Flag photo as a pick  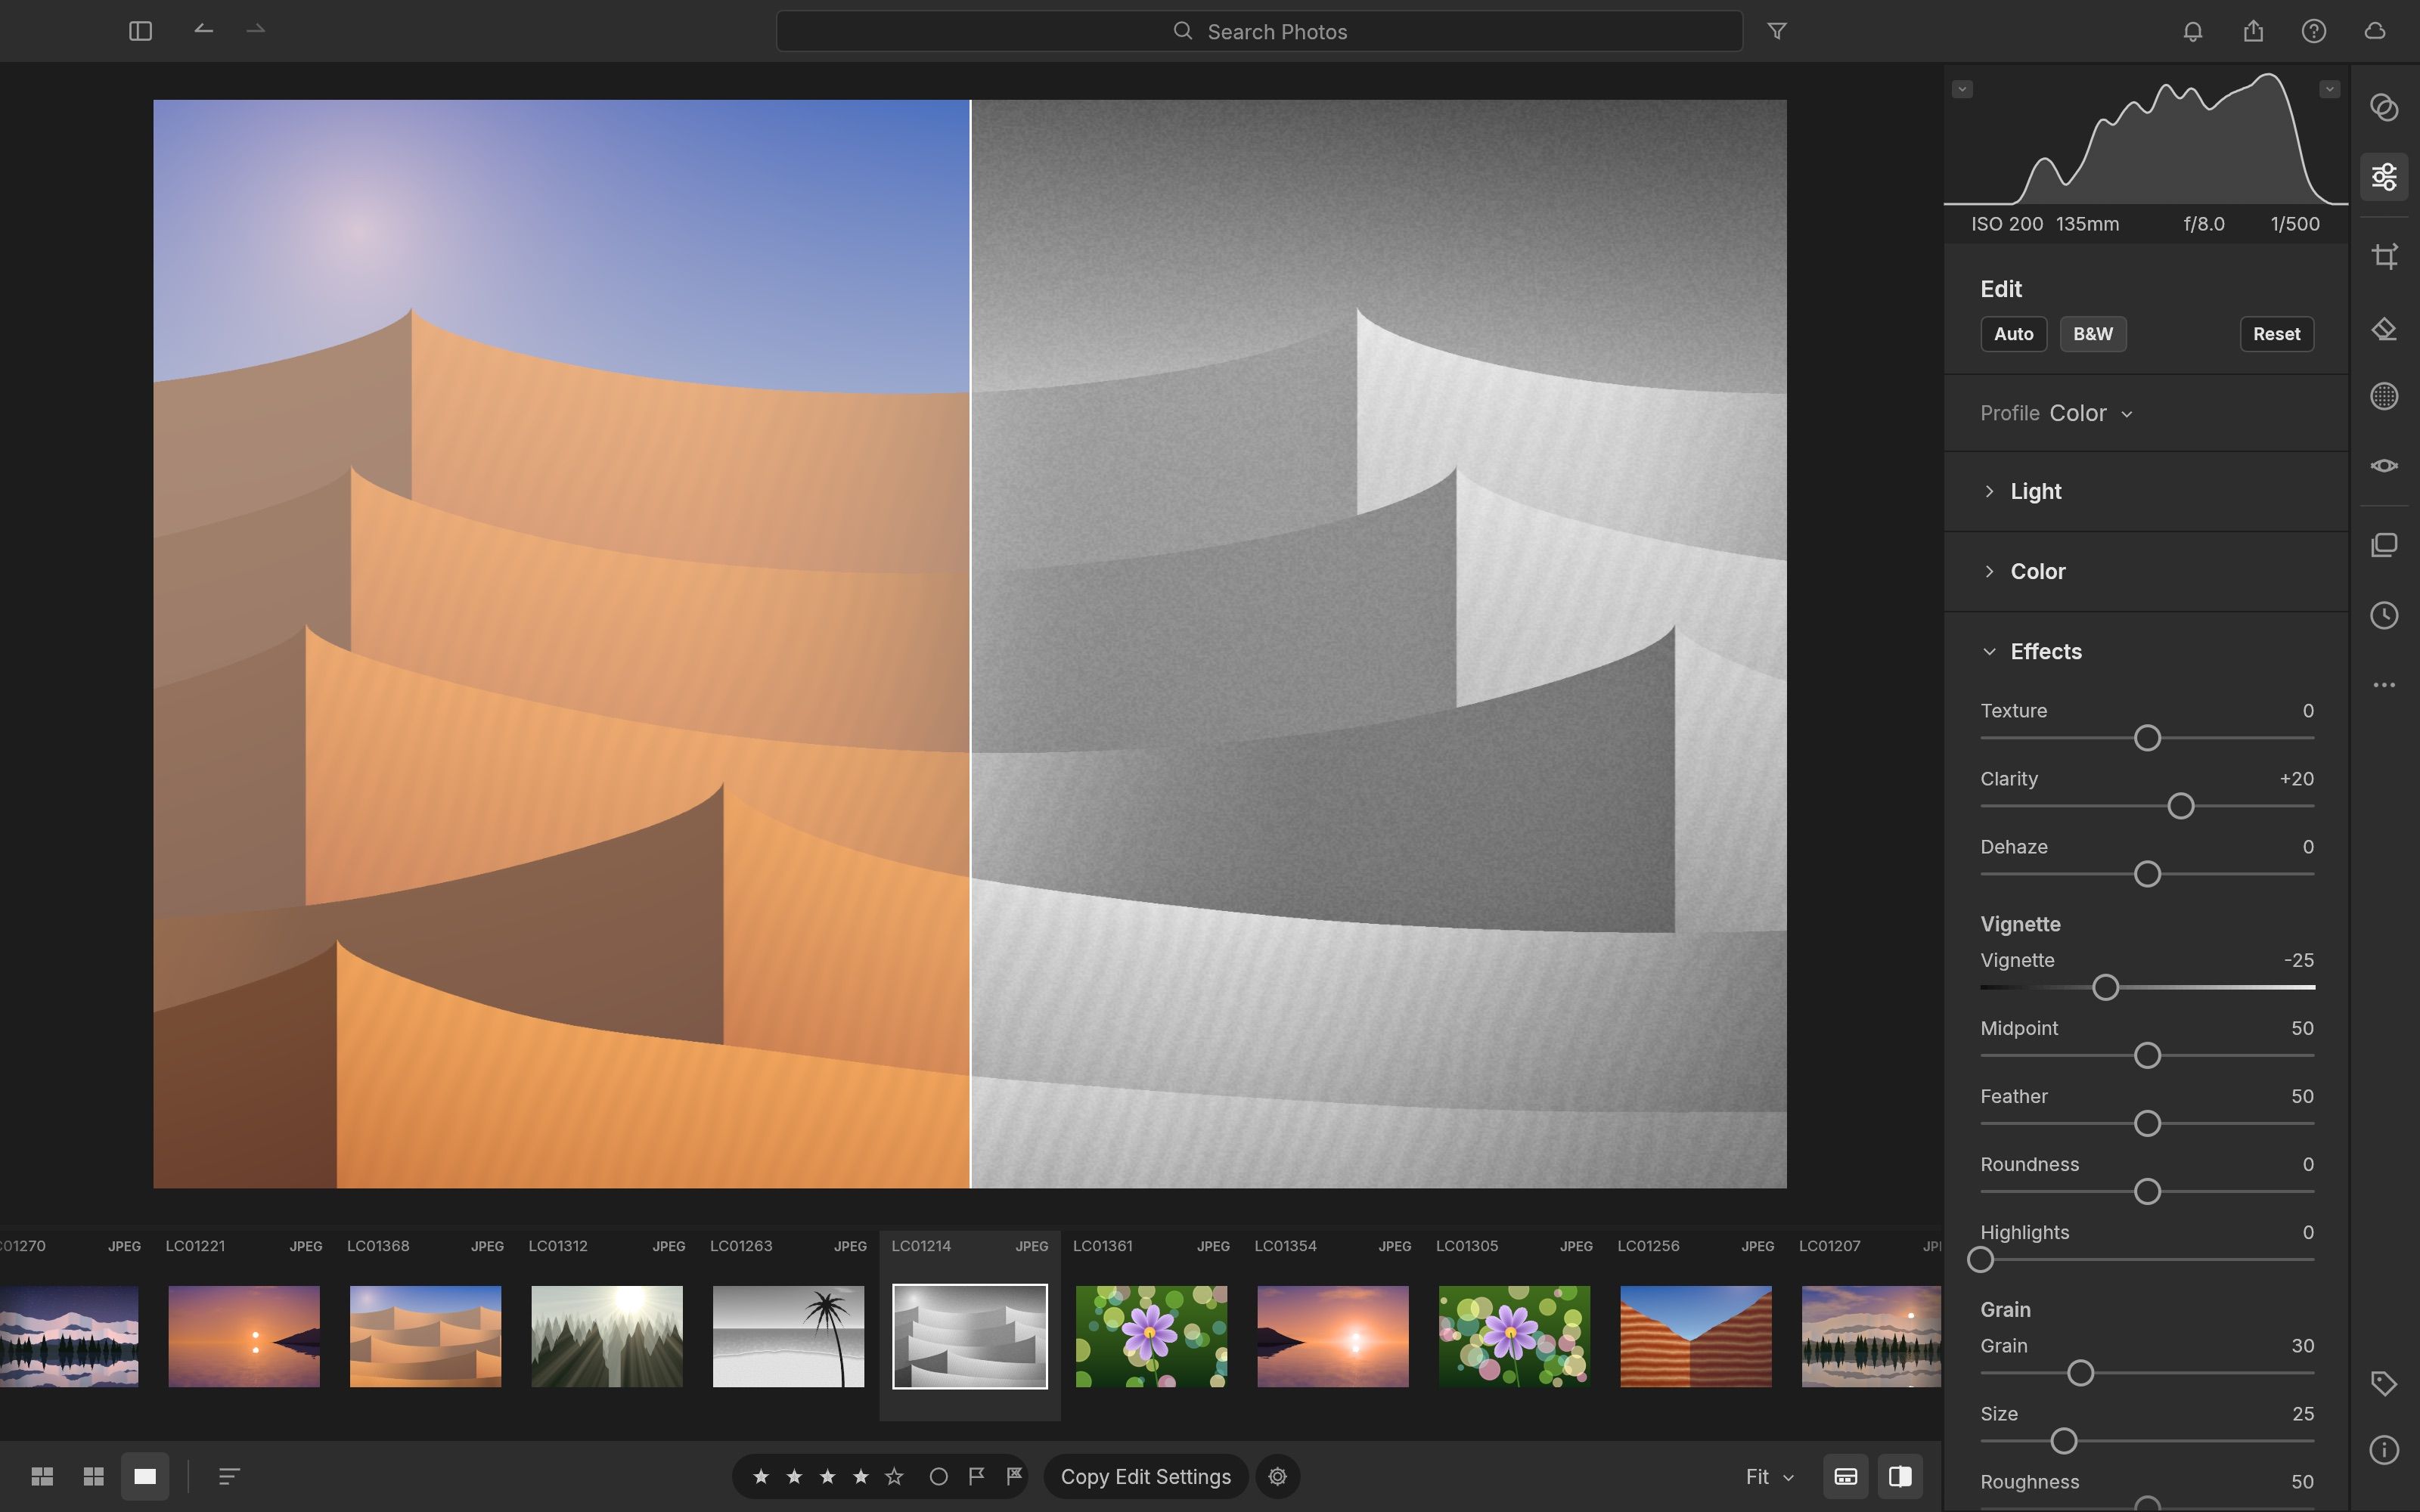pos(977,1476)
